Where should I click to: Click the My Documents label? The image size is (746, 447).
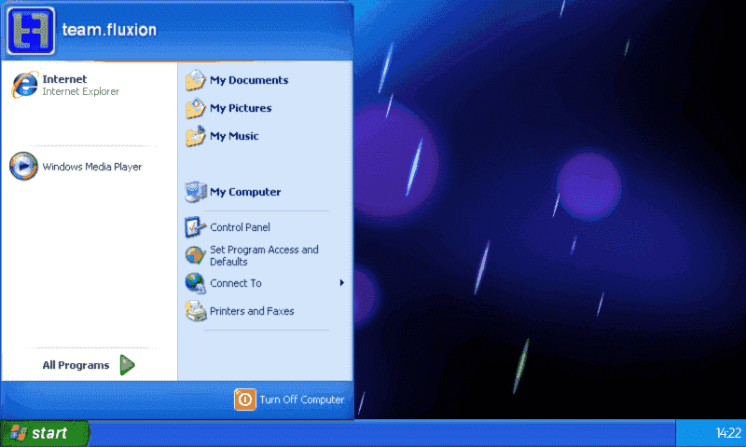pos(249,80)
